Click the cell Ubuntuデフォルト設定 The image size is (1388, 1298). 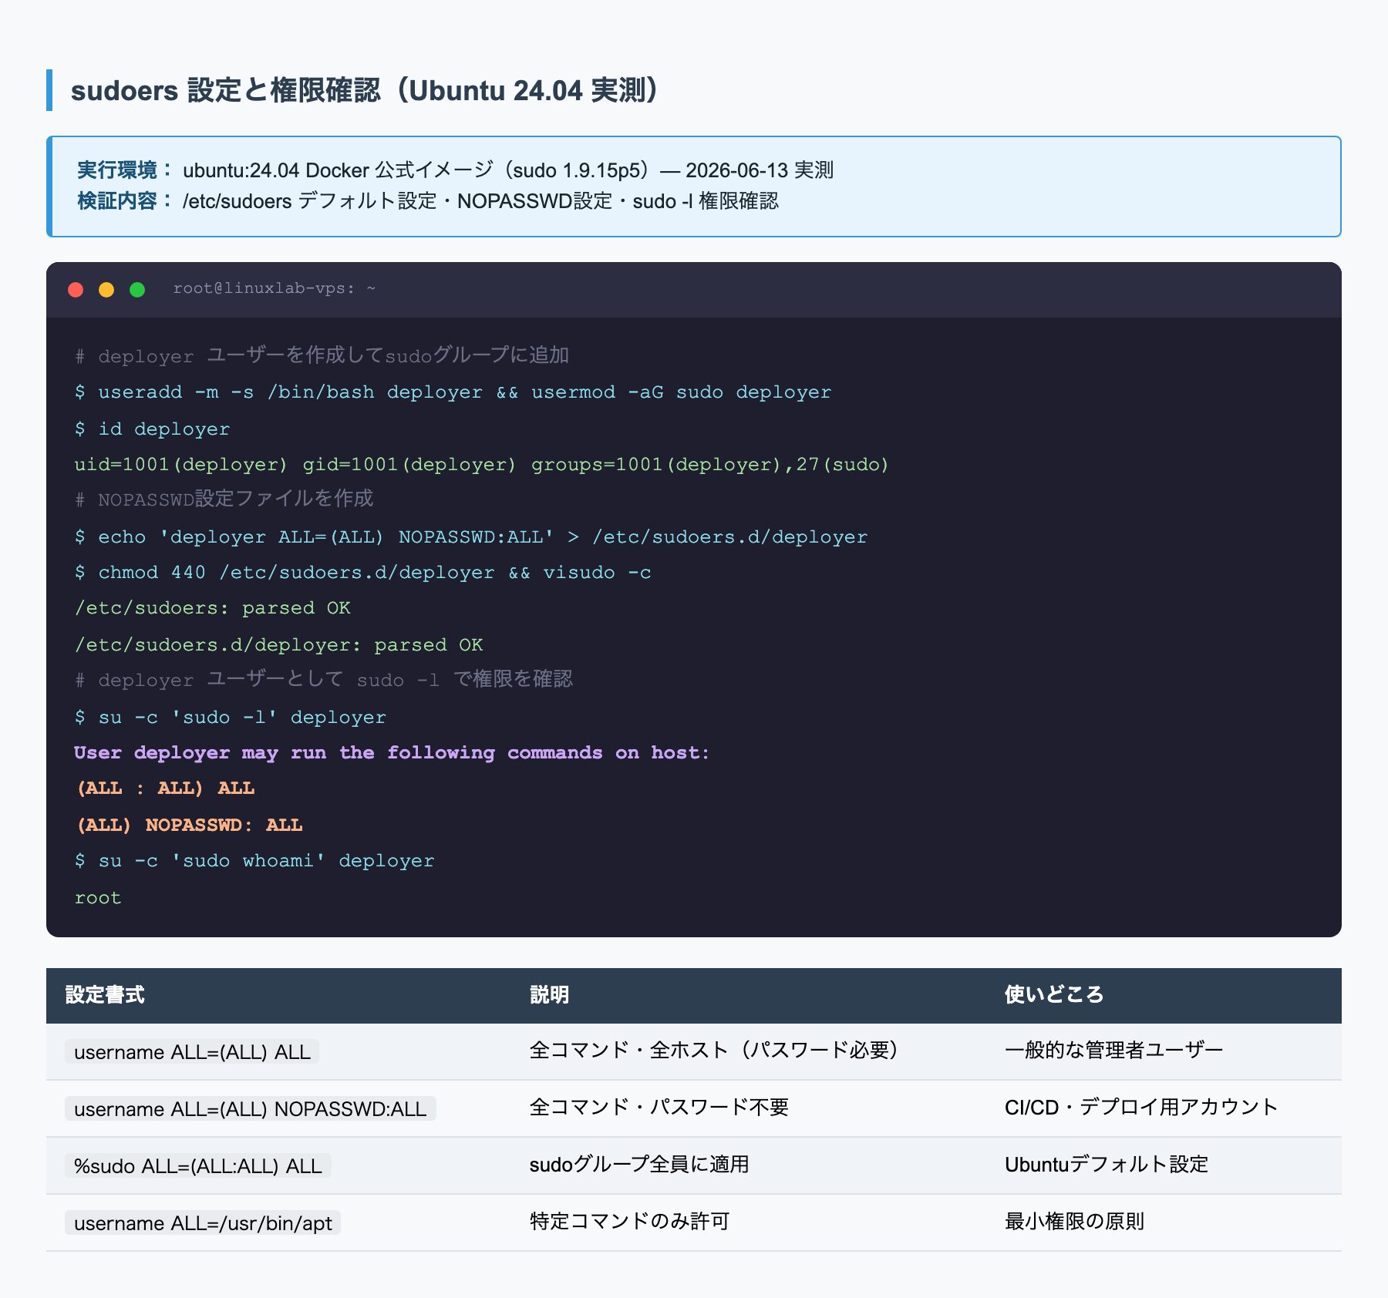tap(1106, 1165)
